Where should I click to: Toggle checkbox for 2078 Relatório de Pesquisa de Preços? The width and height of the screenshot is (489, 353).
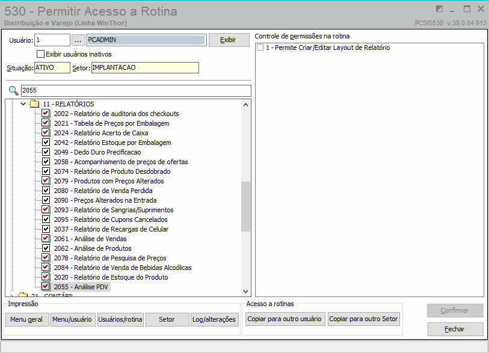point(46,258)
